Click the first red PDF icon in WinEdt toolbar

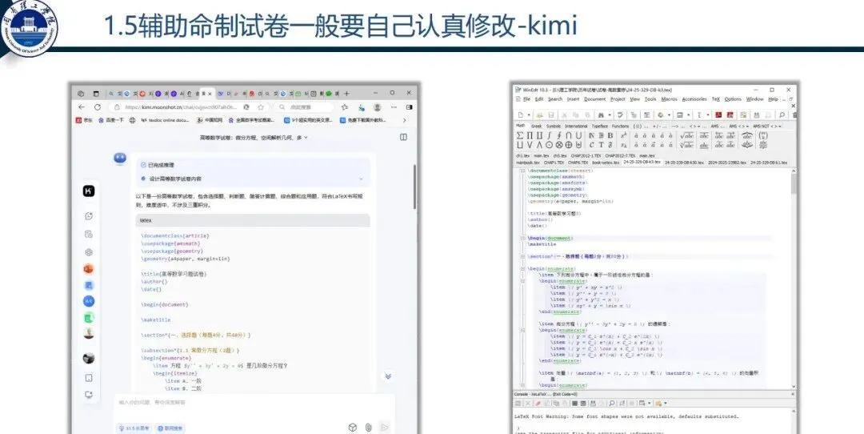[718, 115]
